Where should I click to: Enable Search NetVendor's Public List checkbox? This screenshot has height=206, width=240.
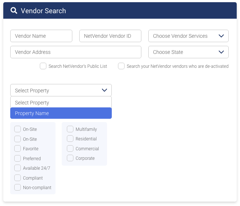click(x=43, y=66)
